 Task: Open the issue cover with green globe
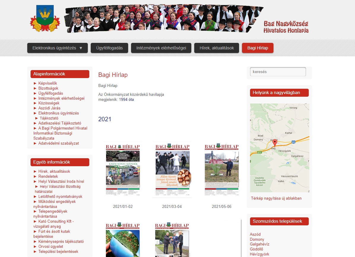(123, 240)
